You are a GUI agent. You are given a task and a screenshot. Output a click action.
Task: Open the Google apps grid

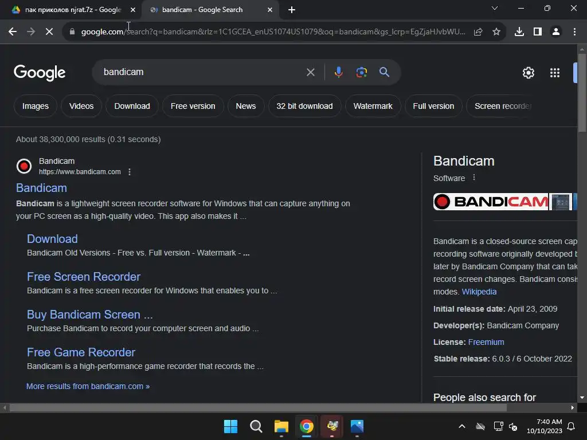pos(555,73)
